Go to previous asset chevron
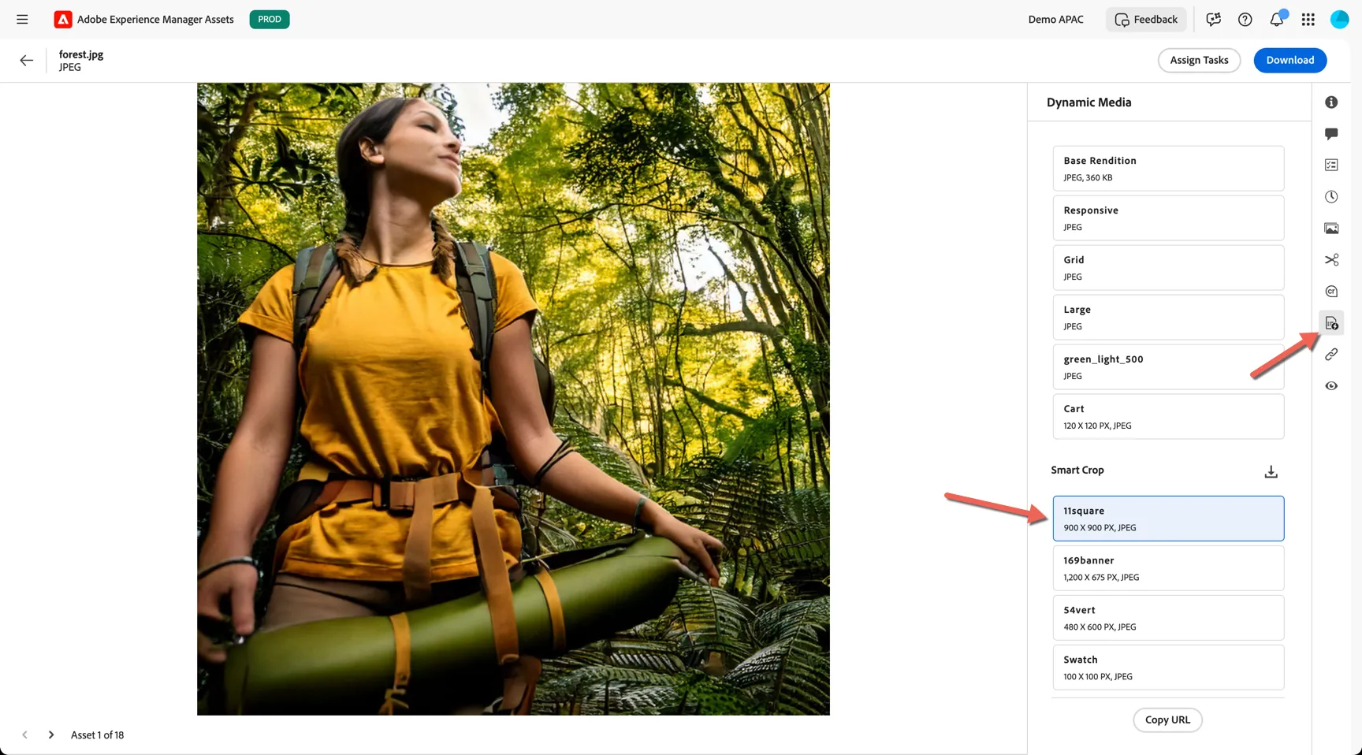The height and width of the screenshot is (755, 1362). (25, 735)
